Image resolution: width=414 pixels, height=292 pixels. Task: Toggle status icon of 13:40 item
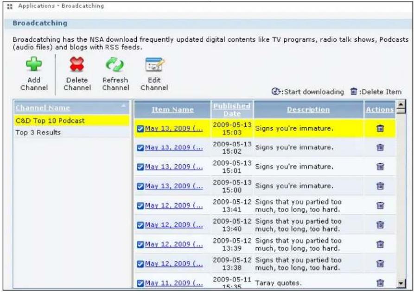pyautogui.click(x=140, y=225)
